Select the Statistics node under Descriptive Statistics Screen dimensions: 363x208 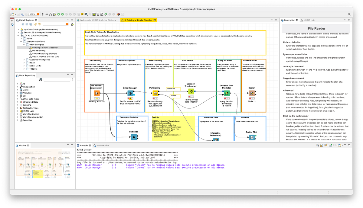(134, 136)
